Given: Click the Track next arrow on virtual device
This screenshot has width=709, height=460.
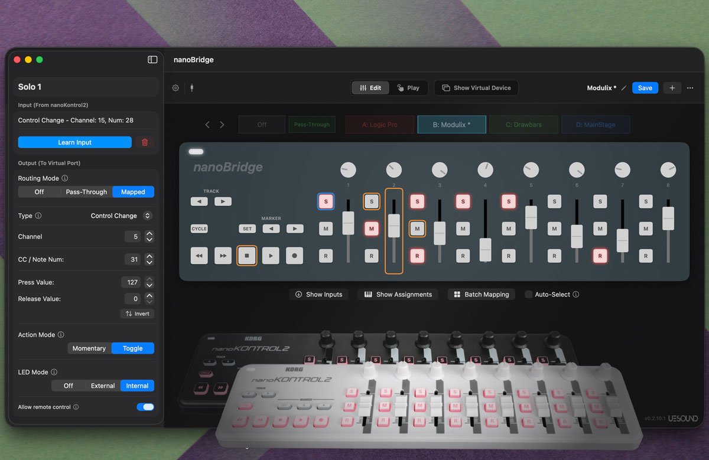Looking at the screenshot, I should pyautogui.click(x=223, y=201).
